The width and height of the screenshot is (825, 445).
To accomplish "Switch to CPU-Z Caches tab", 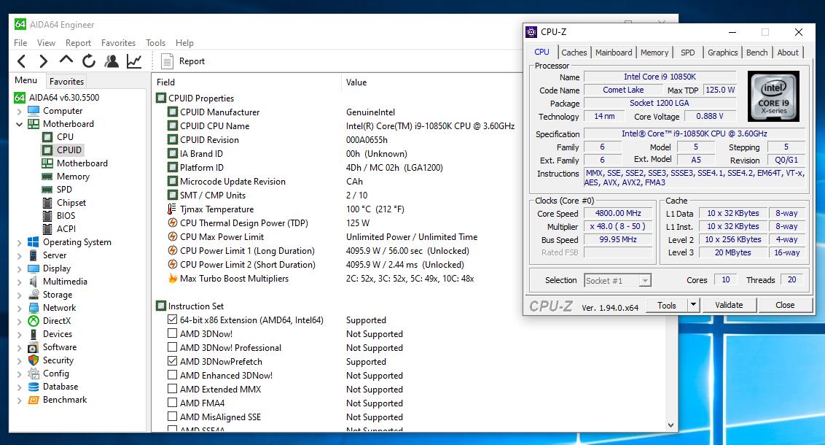I will [x=574, y=53].
